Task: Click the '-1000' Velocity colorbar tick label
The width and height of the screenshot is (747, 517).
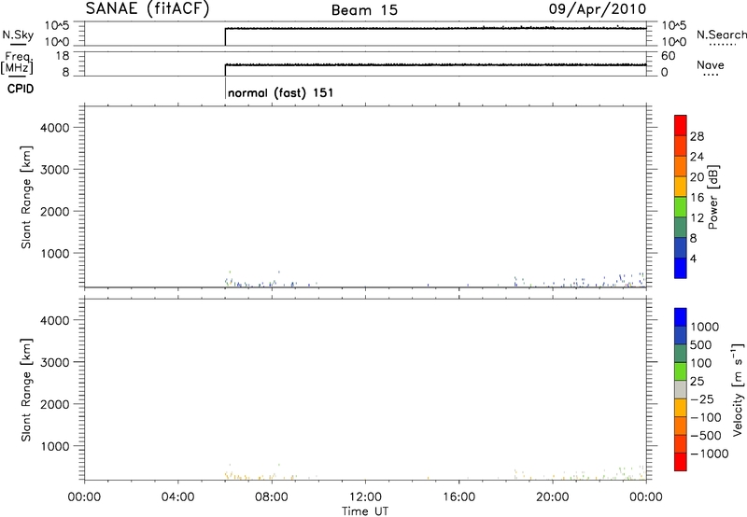Action: (x=710, y=454)
